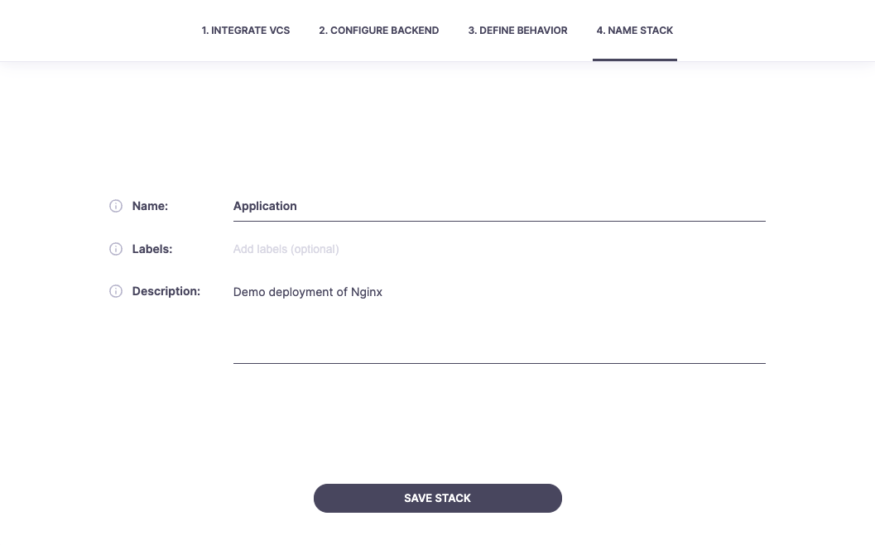Click the 'Labels:' field label
This screenshot has width=875, height=545.
(152, 249)
